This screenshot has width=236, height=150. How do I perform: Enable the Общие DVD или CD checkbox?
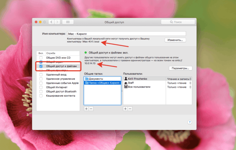(x=41, y=57)
